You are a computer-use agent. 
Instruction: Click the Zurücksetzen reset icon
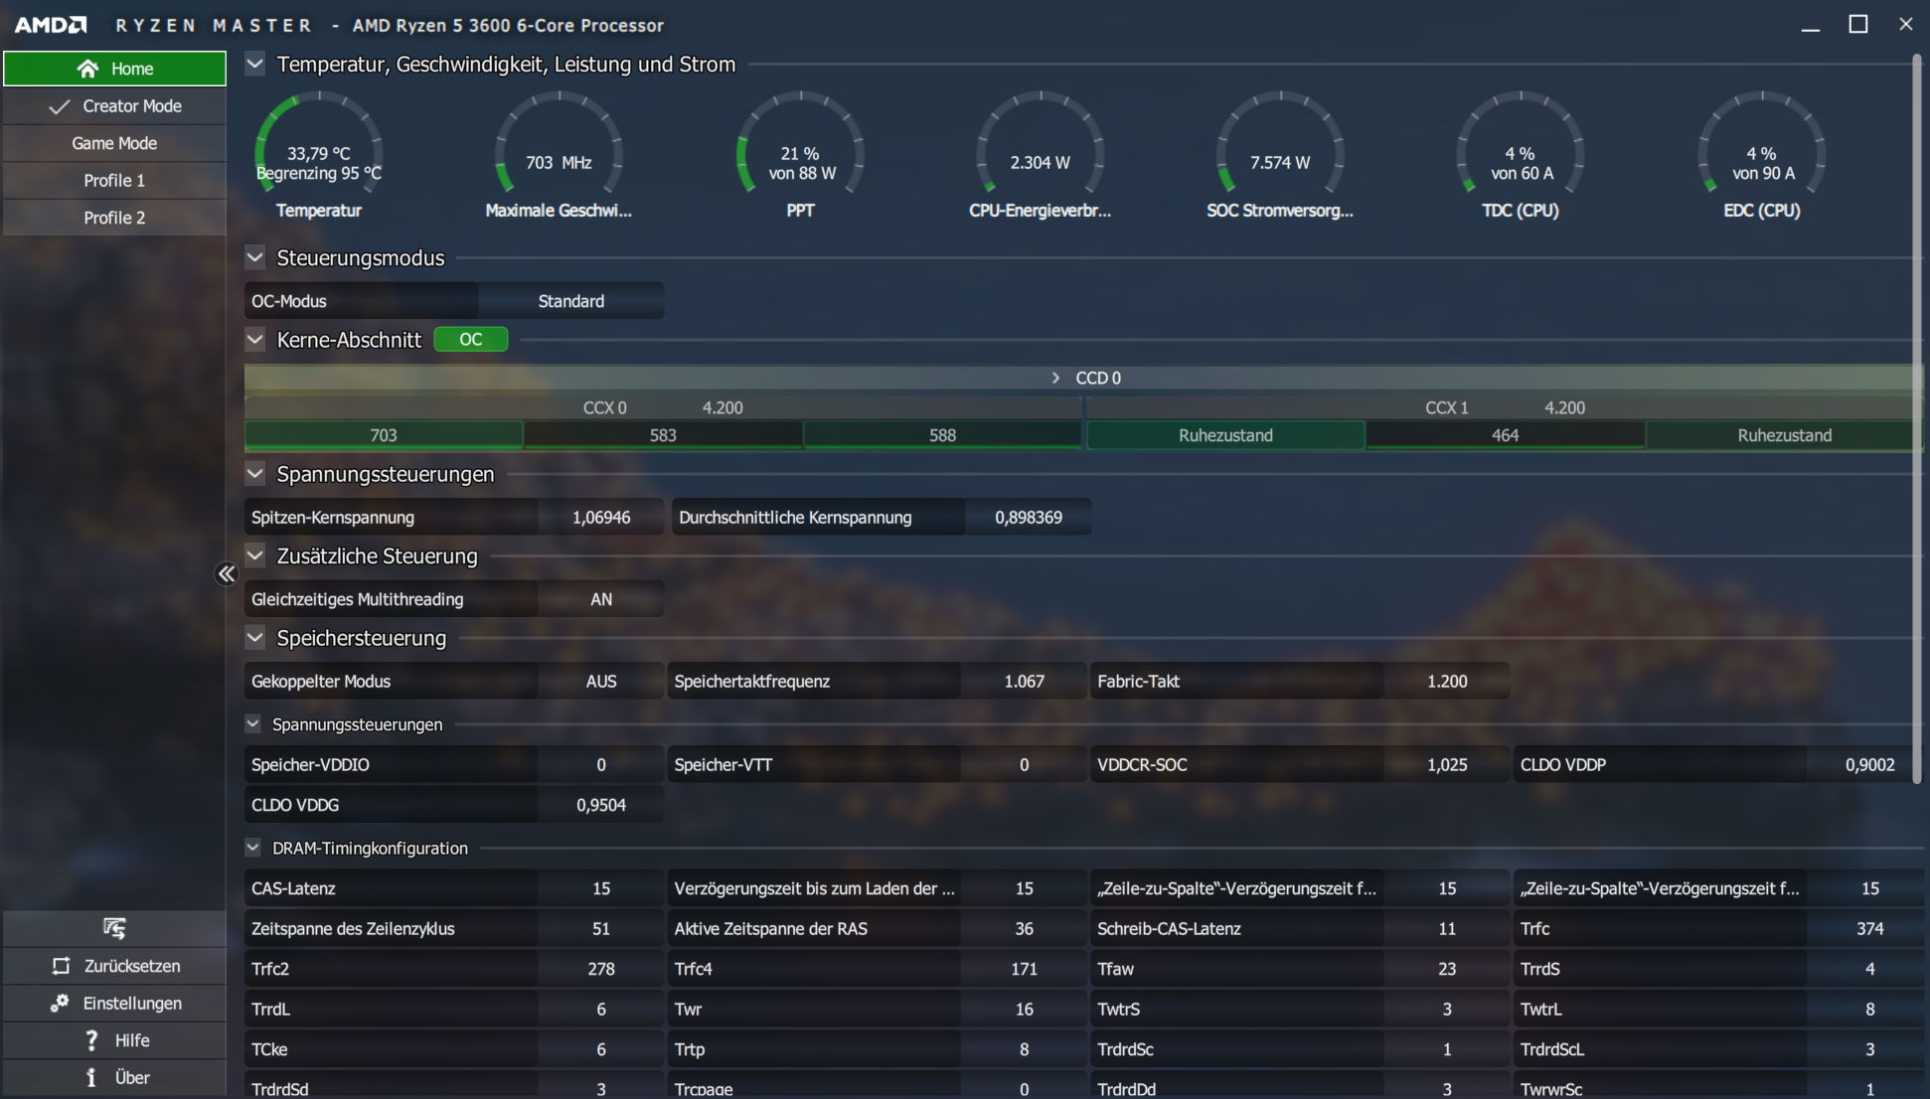pos(62,966)
